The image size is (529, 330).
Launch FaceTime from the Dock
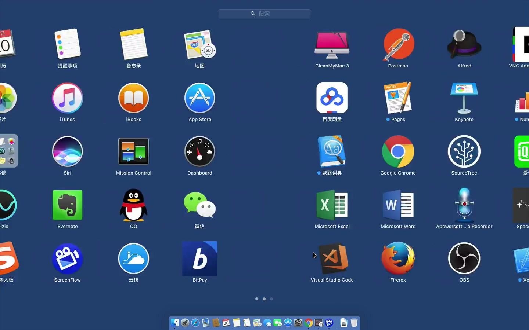pyautogui.click(x=278, y=322)
